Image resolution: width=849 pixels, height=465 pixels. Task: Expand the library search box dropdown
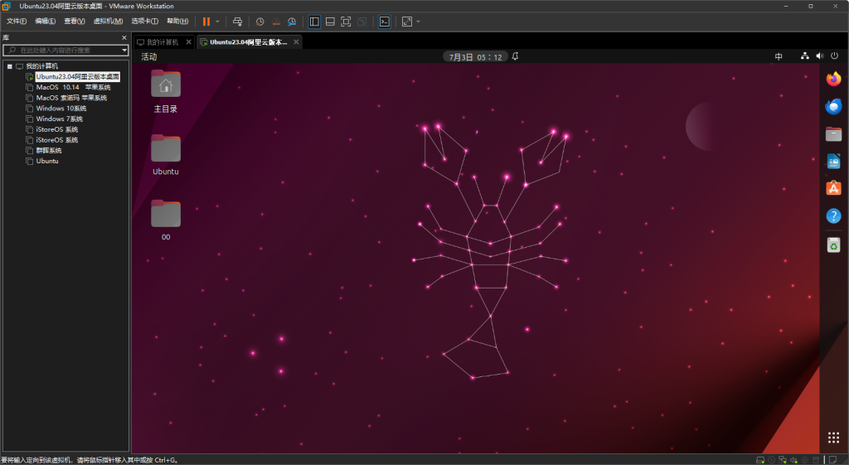pyautogui.click(x=124, y=51)
